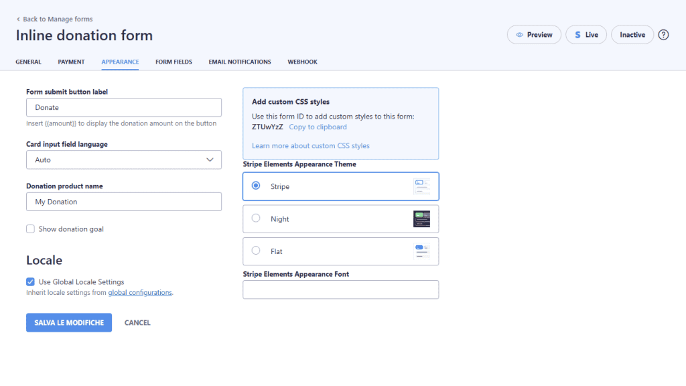
Task: Click the help question mark icon
Action: click(663, 35)
